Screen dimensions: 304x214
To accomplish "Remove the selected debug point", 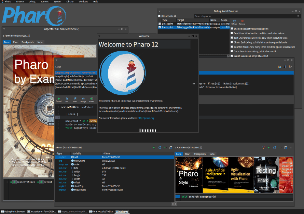I will (x=242, y=22).
